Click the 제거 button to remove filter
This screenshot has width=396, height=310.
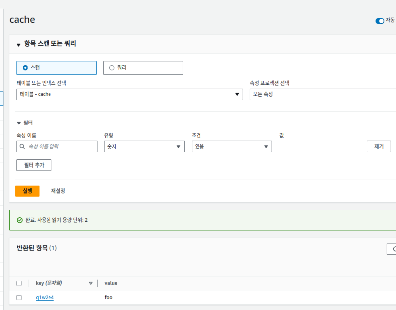(x=379, y=147)
